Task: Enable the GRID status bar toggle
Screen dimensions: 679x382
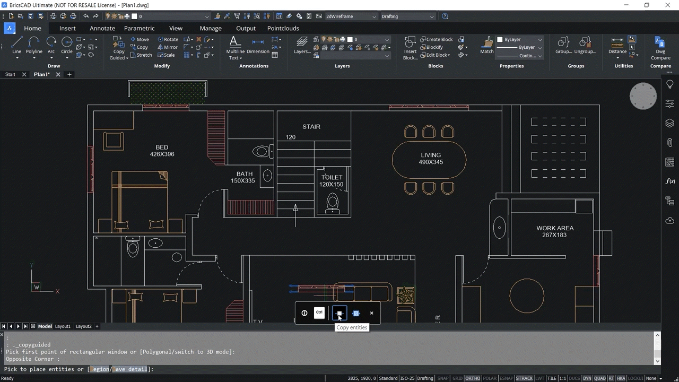Action: point(457,378)
